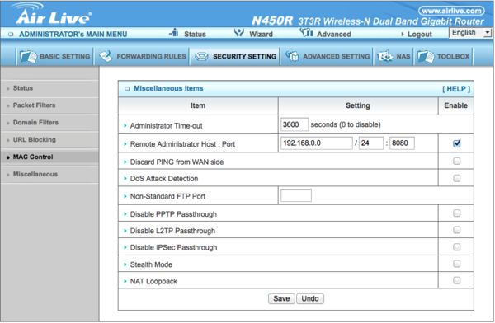Viewport: 495px width, 323px height.
Task: Click the Administrator Time-out label
Action: pos(166,125)
